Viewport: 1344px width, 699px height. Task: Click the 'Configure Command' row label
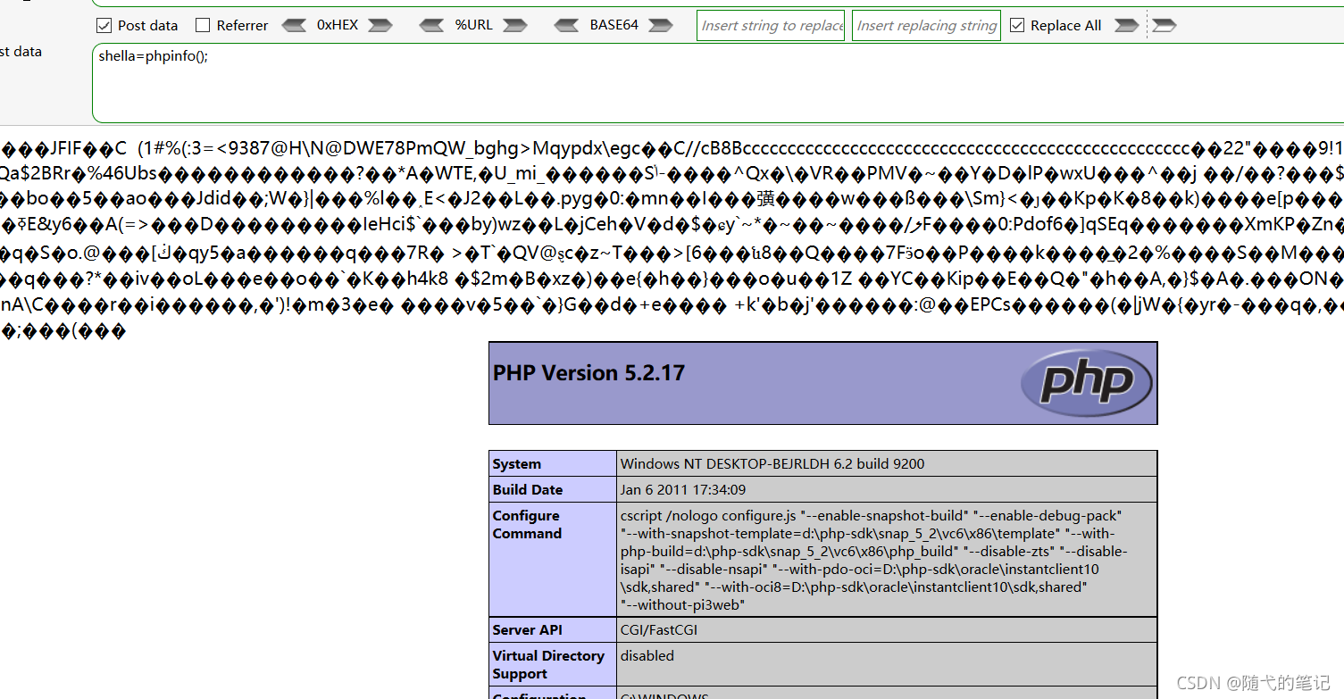point(527,524)
